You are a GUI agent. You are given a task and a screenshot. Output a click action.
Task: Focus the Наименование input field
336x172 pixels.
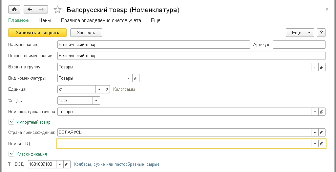click(x=154, y=45)
